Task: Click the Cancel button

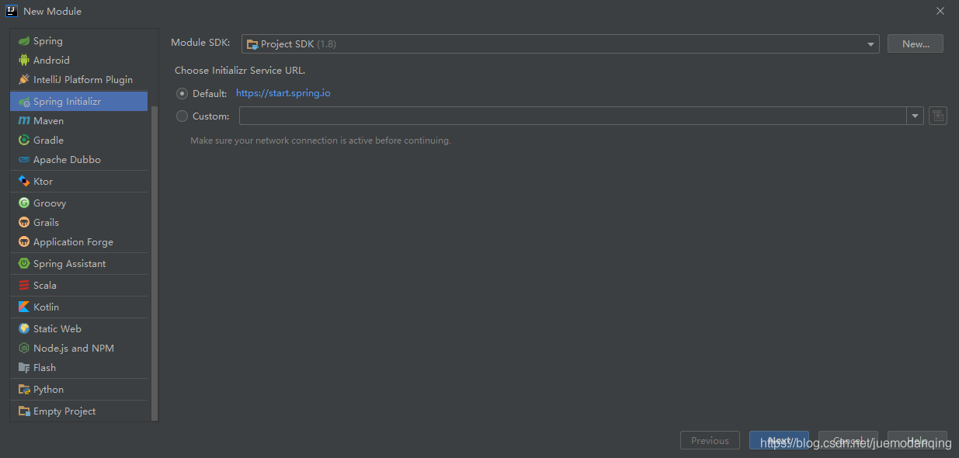Action: [x=848, y=440]
